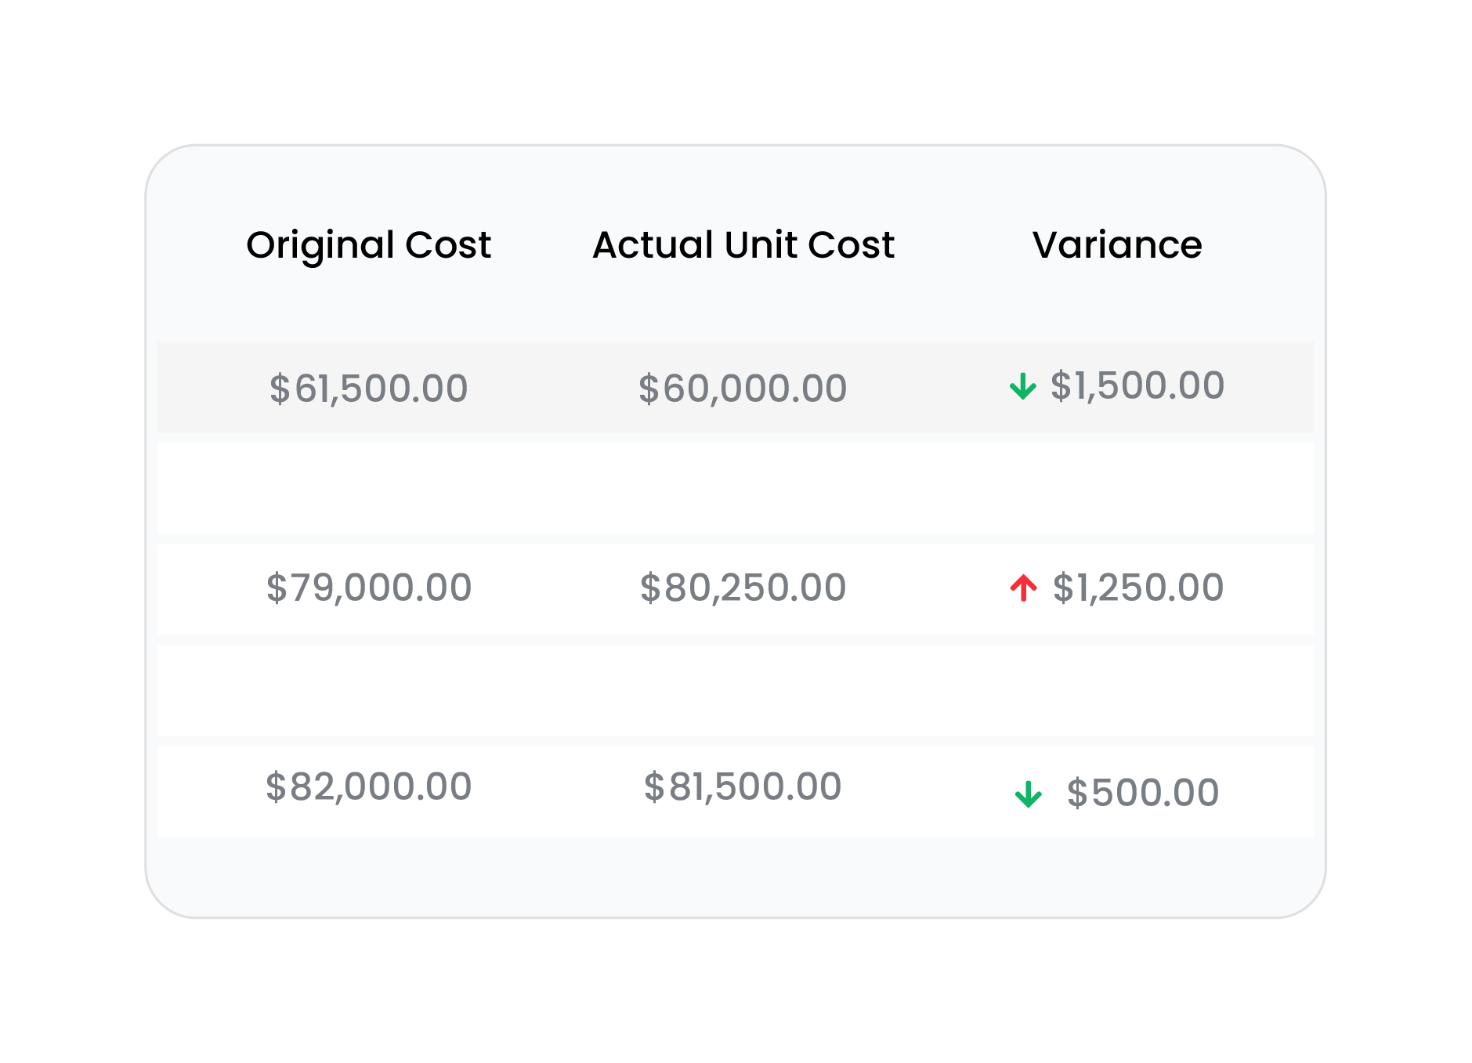Click the $500.00 variance value

pyautogui.click(x=1142, y=793)
